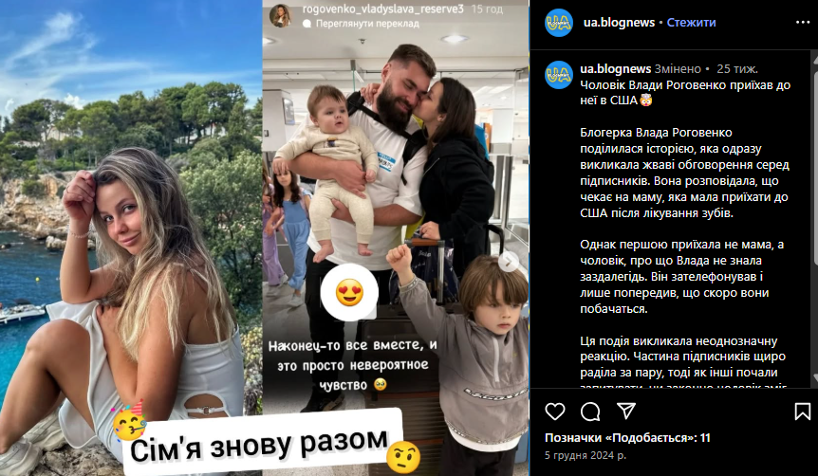This screenshot has width=818, height=476.
Task: Open the three-dot more options menu
Action: tap(803, 23)
